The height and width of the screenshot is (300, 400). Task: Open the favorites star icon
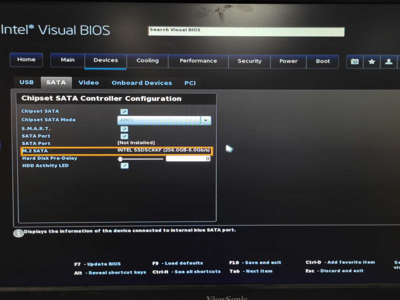[371, 61]
